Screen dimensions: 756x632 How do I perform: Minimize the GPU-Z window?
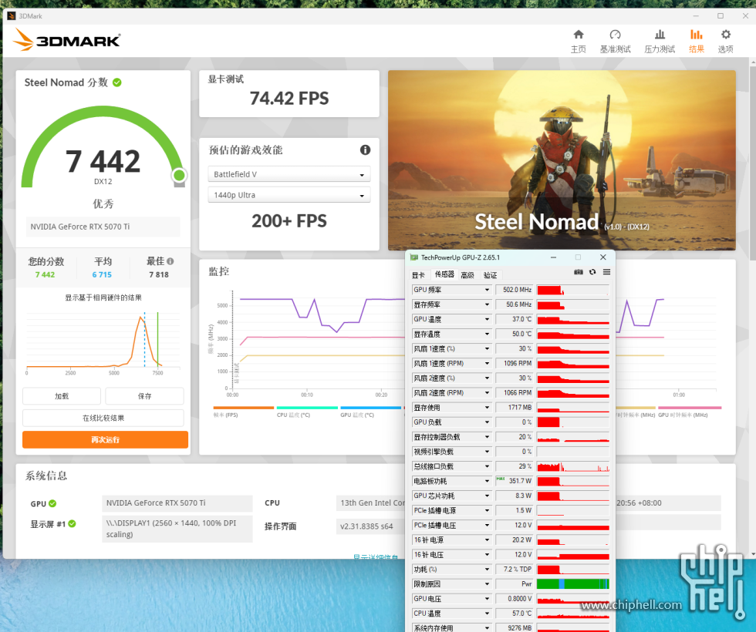tap(554, 257)
